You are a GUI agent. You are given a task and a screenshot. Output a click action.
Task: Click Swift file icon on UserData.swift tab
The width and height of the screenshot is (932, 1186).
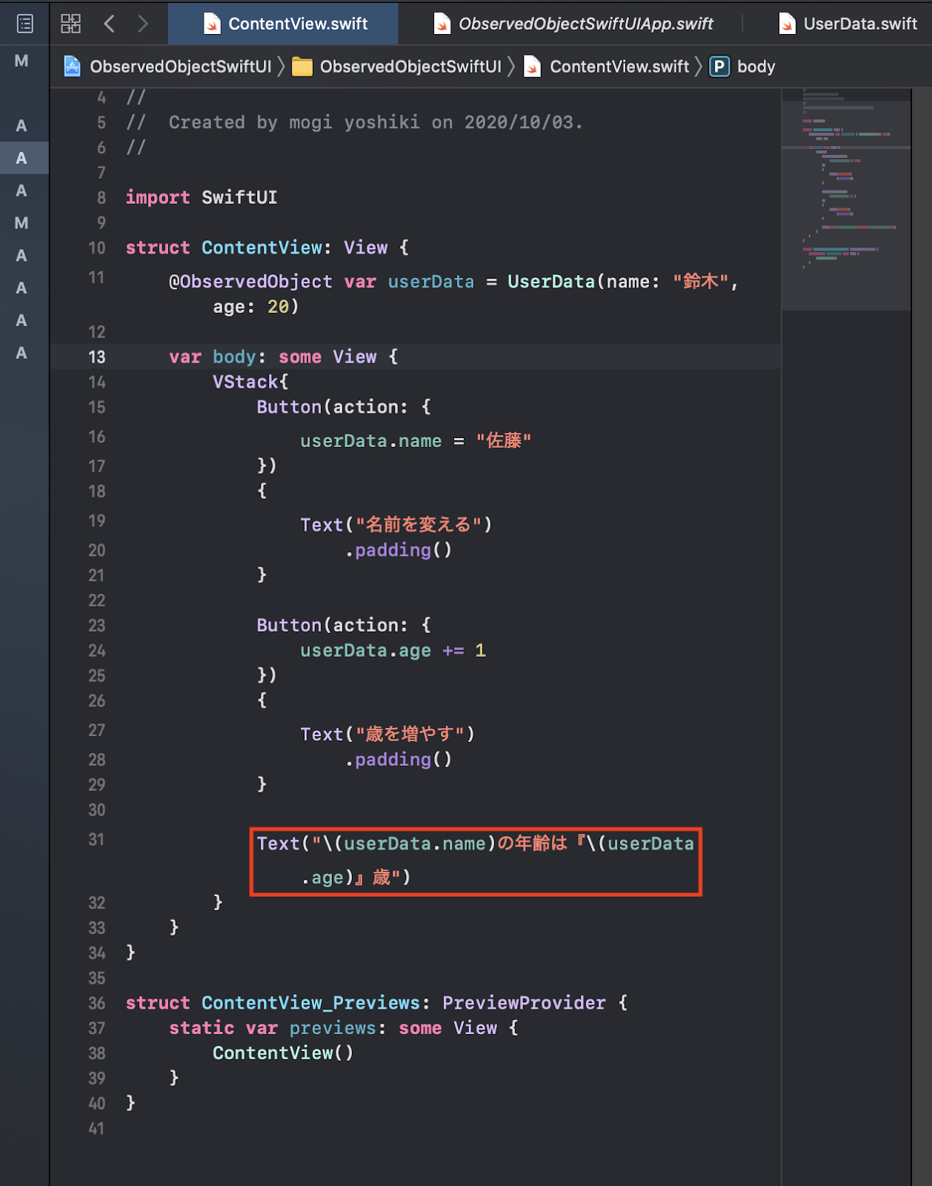tap(788, 24)
